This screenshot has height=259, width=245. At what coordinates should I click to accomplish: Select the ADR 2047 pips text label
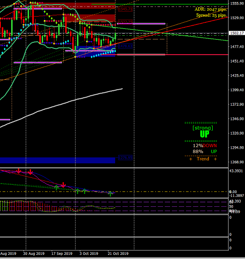(211, 9)
